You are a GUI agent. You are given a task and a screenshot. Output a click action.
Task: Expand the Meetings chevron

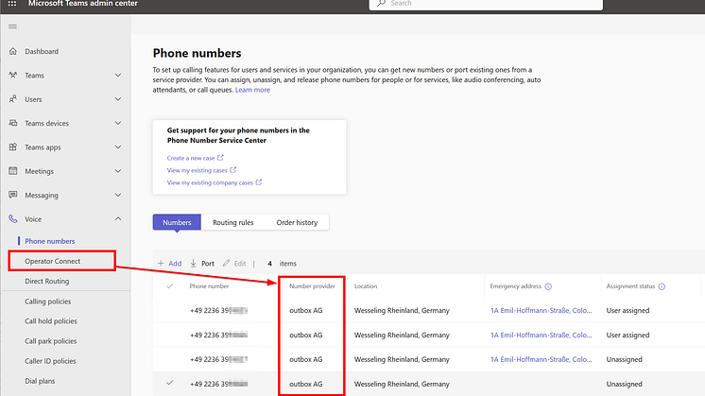pyautogui.click(x=118, y=171)
